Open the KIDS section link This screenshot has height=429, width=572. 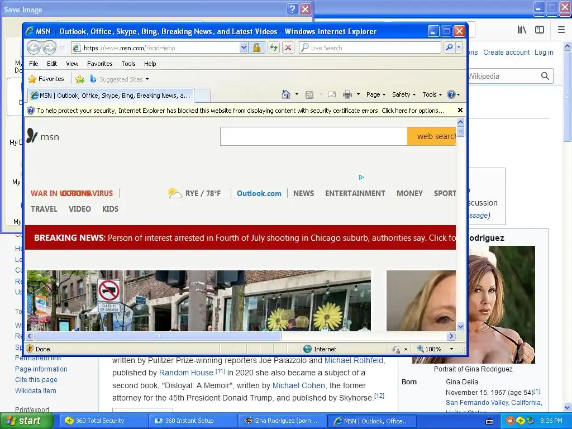pos(110,209)
